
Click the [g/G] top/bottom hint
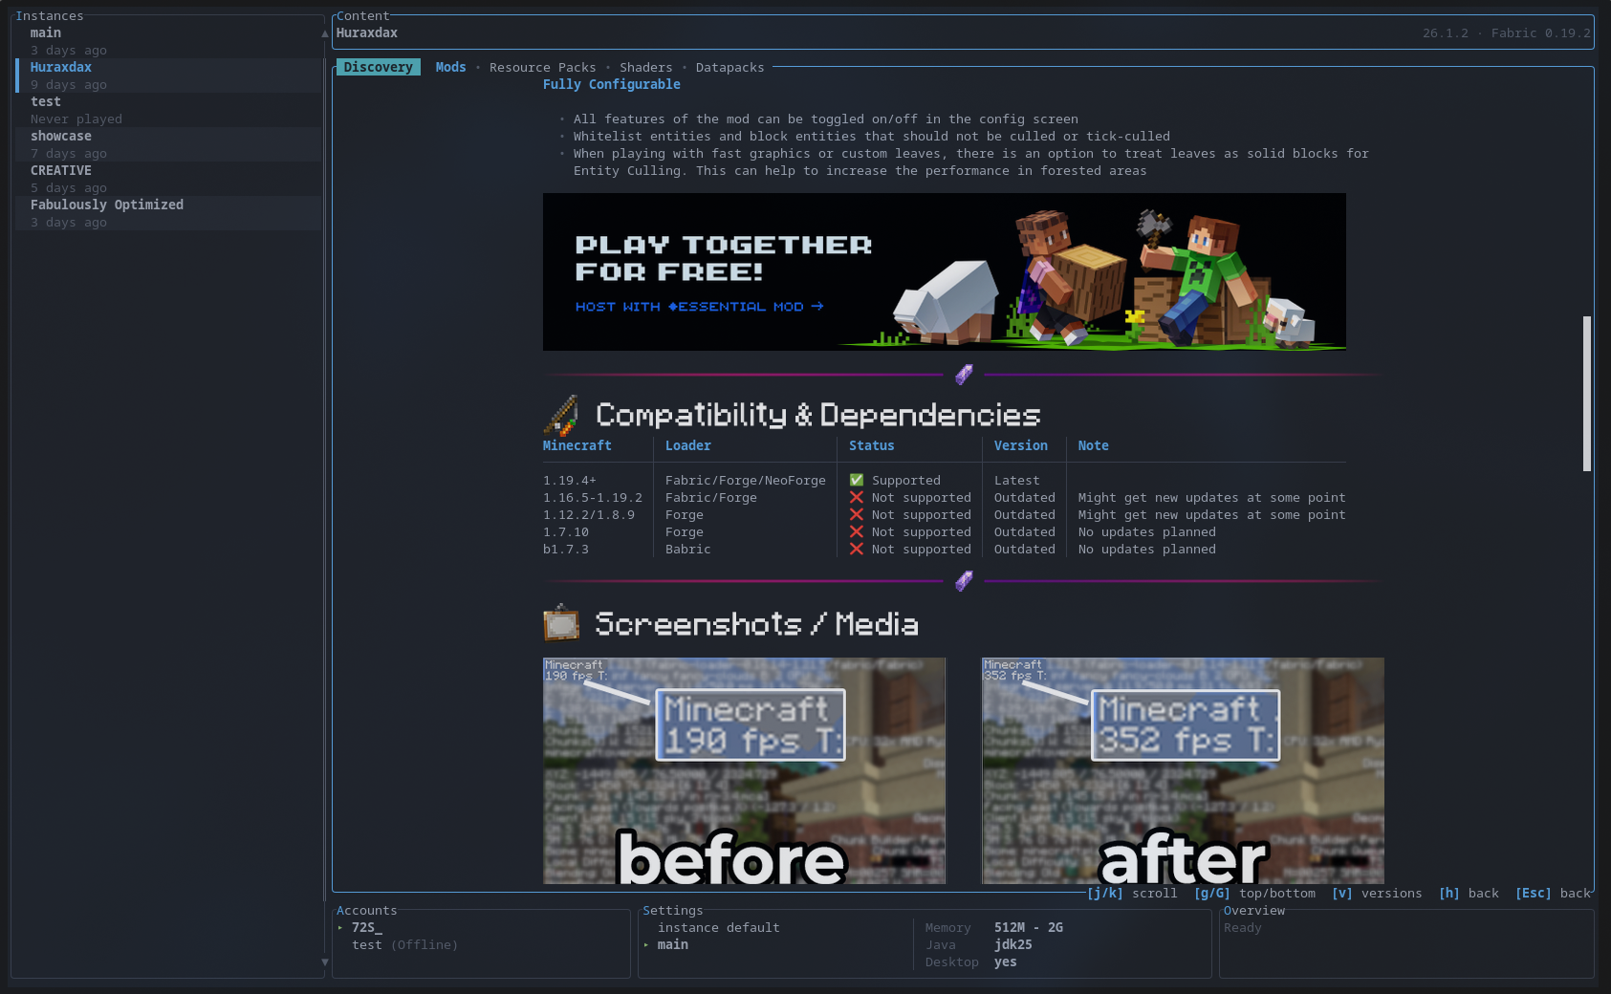coord(1254,893)
